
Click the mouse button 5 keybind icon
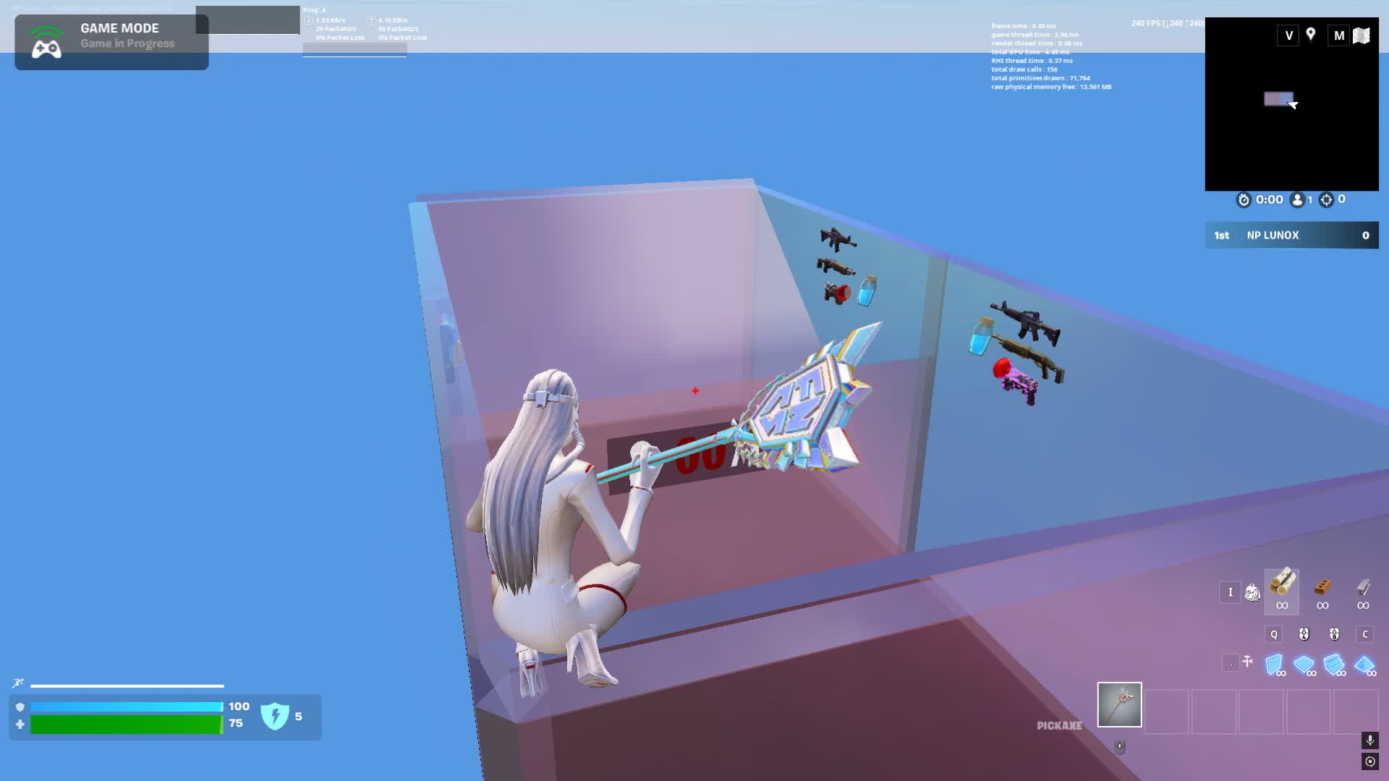click(1335, 634)
